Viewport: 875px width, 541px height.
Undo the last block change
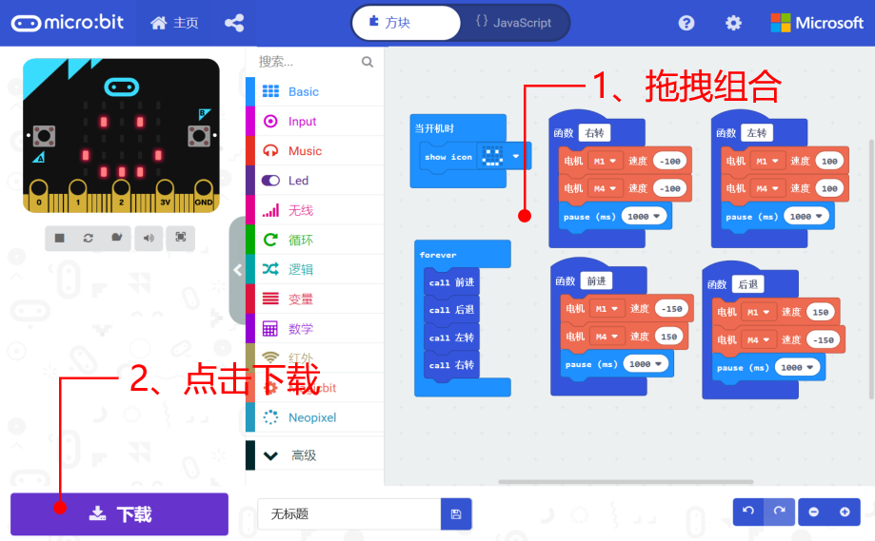748,511
